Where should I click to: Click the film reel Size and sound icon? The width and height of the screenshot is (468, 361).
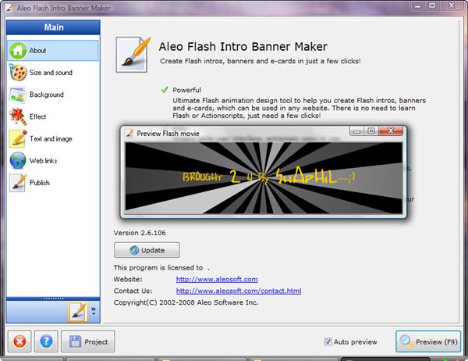(18, 73)
